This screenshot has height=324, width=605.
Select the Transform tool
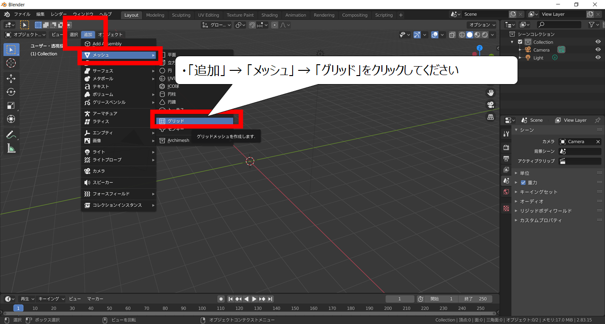(x=12, y=119)
